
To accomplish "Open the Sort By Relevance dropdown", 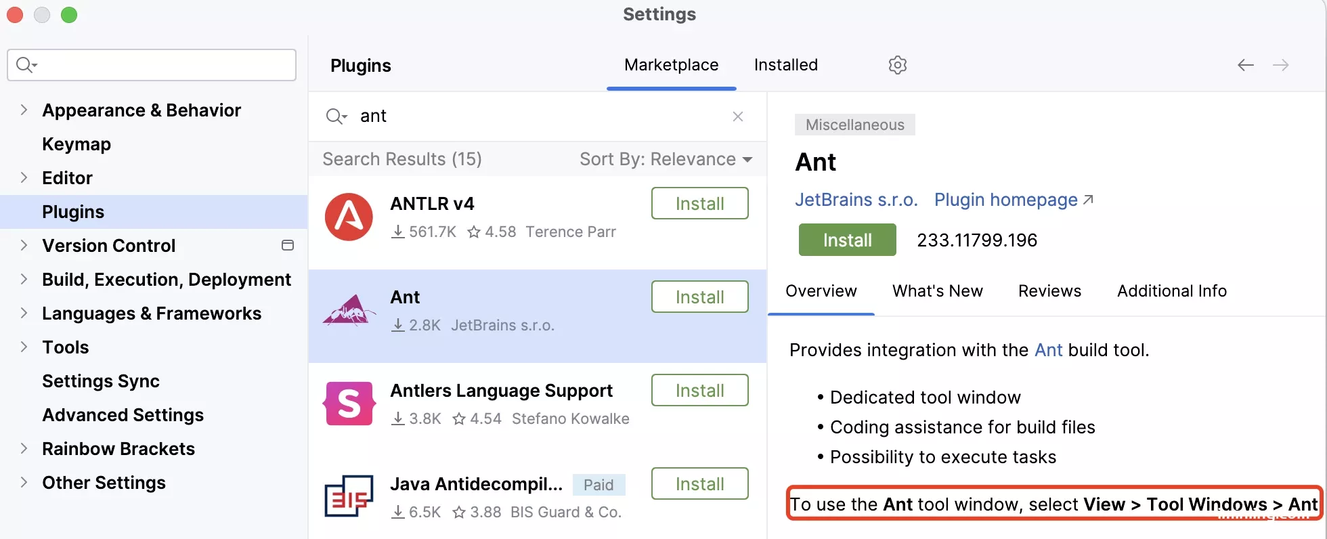I will pyautogui.click(x=666, y=159).
